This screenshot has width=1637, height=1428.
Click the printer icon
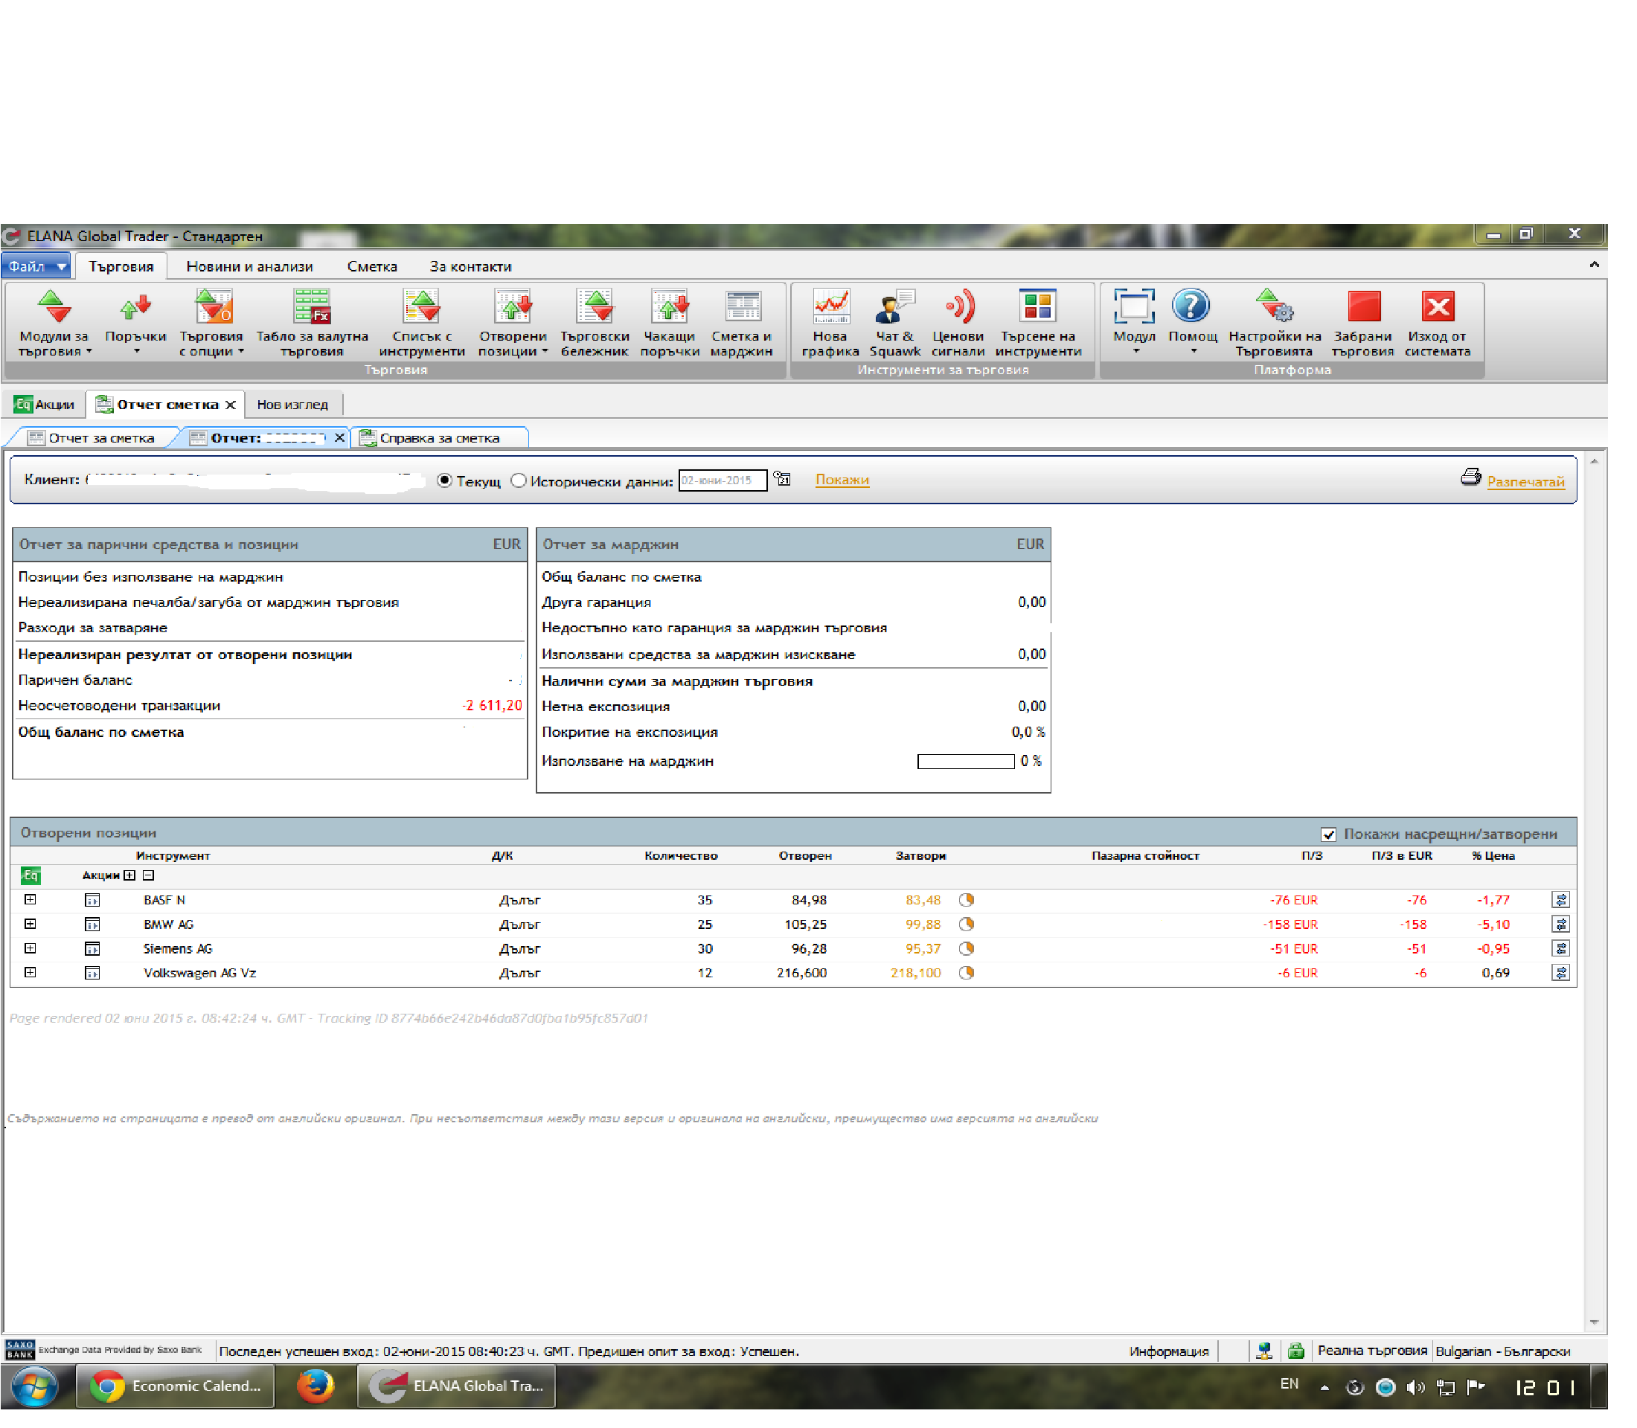tap(1470, 477)
